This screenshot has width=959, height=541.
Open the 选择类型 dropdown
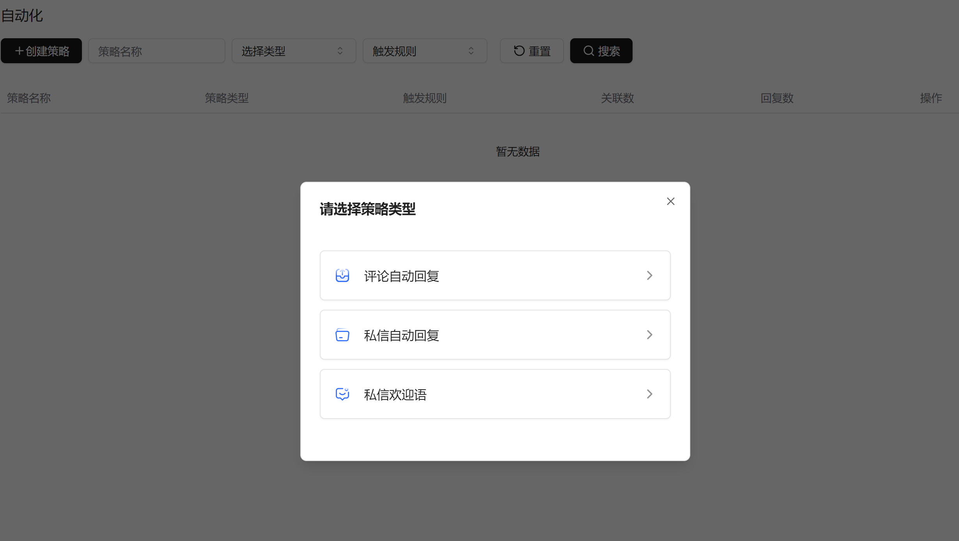[x=294, y=51]
